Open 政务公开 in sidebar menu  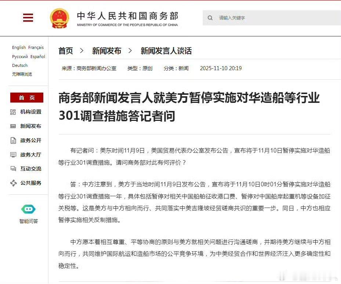pos(31,140)
